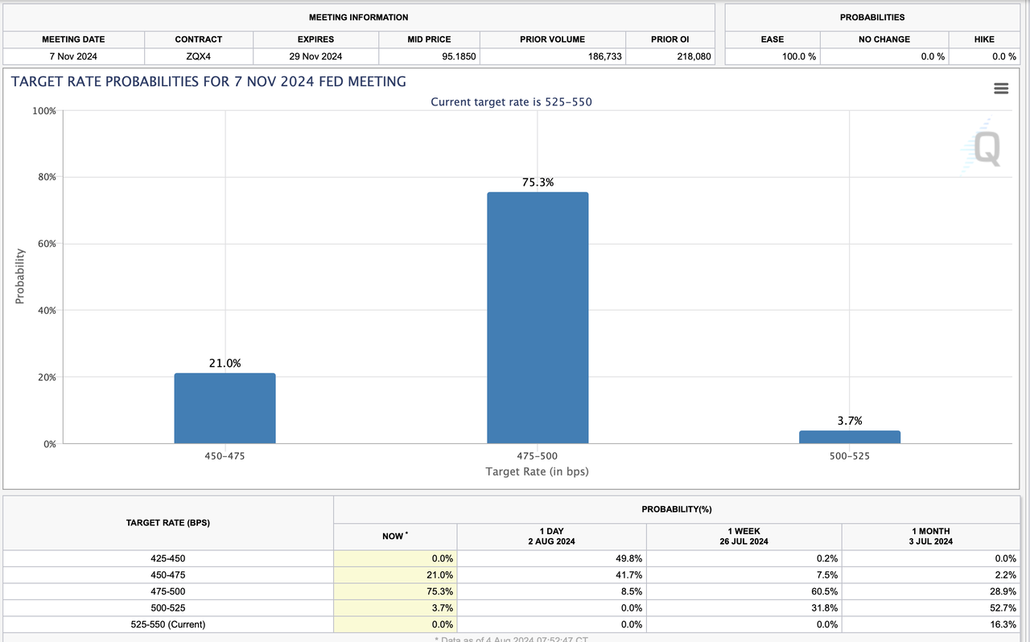Select the 450-475 row label in table
Viewport: 1030px width, 642px height.
[x=168, y=575]
